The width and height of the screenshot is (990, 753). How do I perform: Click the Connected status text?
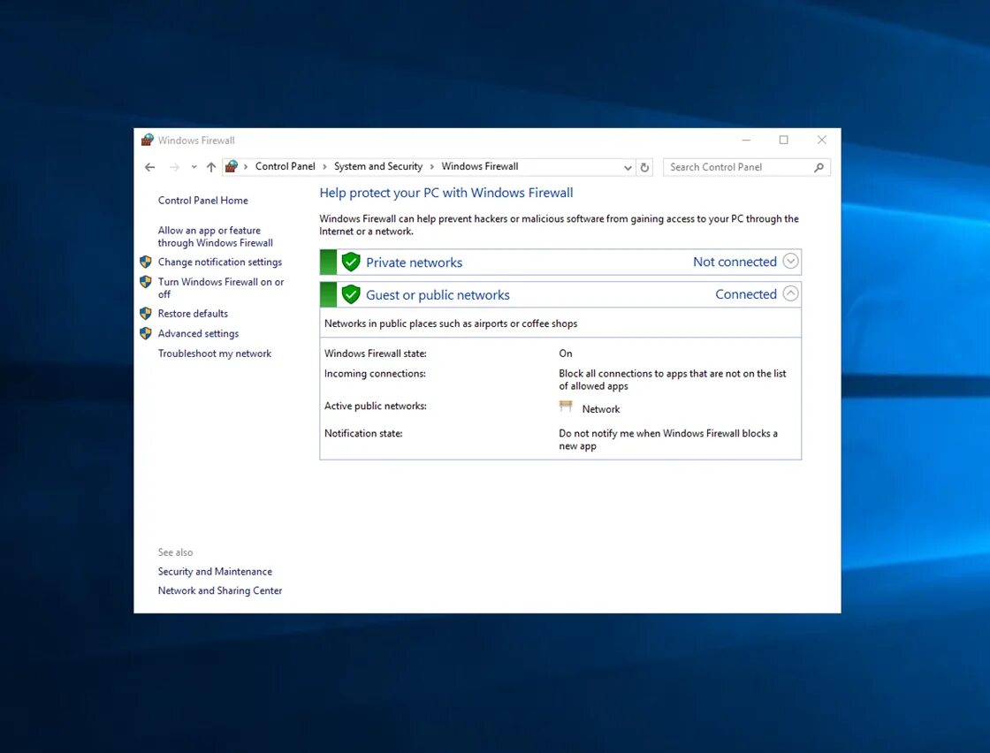coord(746,294)
